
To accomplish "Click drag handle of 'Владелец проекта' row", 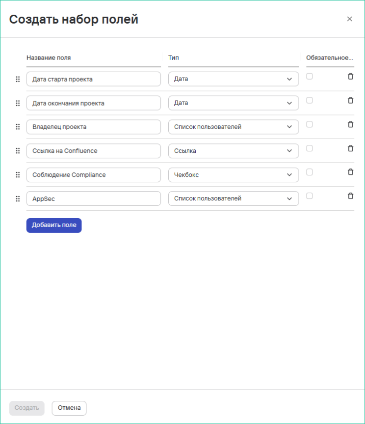I will pos(18,127).
